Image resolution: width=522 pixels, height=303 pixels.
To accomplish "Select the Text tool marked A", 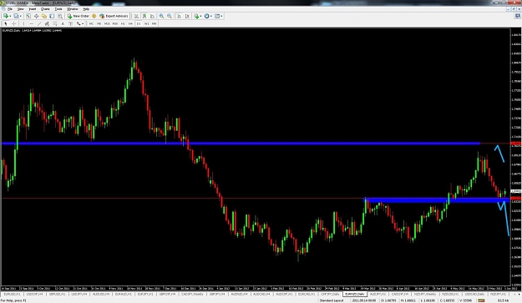I will [63, 23].
